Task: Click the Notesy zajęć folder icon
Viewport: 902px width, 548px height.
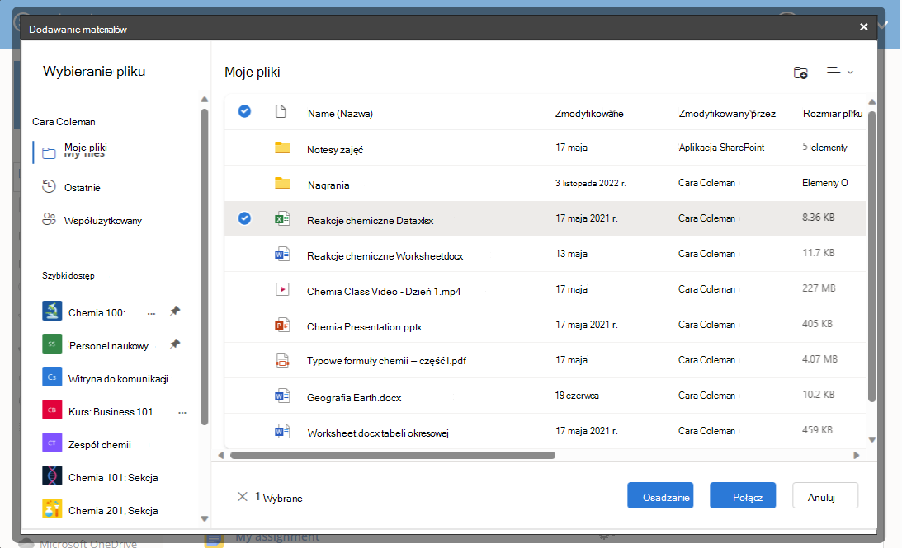Action: (282, 148)
